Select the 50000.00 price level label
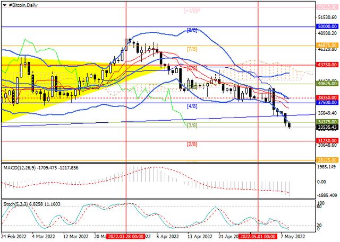Viewport: 340px width, 242px height. [327, 26]
